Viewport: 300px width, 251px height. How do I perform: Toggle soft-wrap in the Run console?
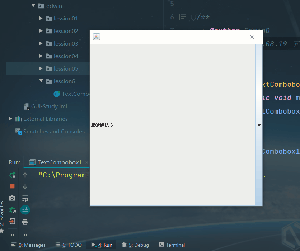(x=25, y=198)
